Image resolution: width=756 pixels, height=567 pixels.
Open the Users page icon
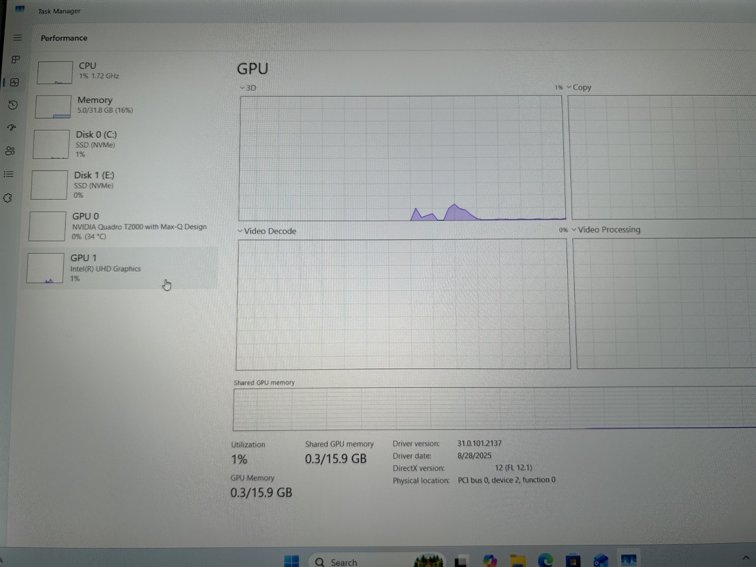pos(10,151)
